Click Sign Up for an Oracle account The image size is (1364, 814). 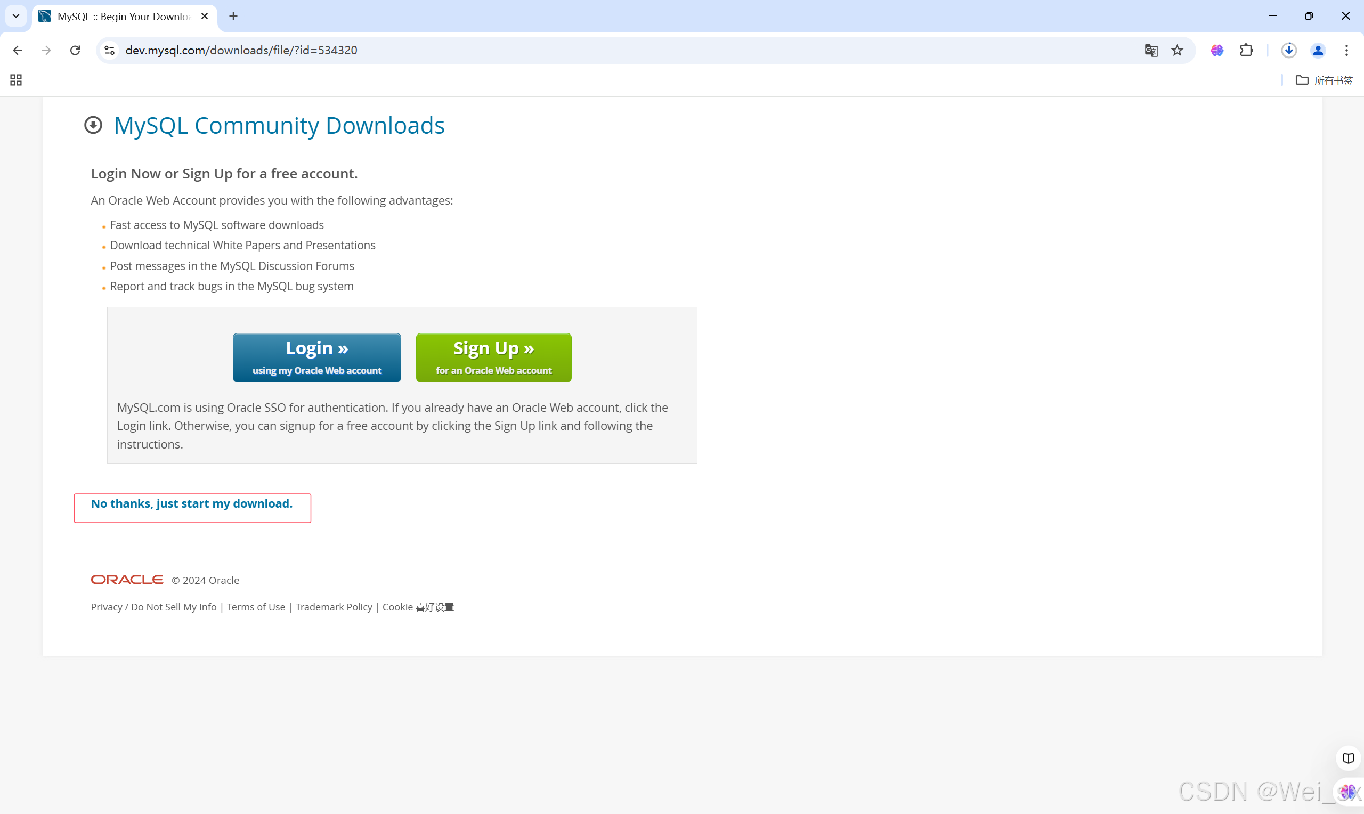493,357
